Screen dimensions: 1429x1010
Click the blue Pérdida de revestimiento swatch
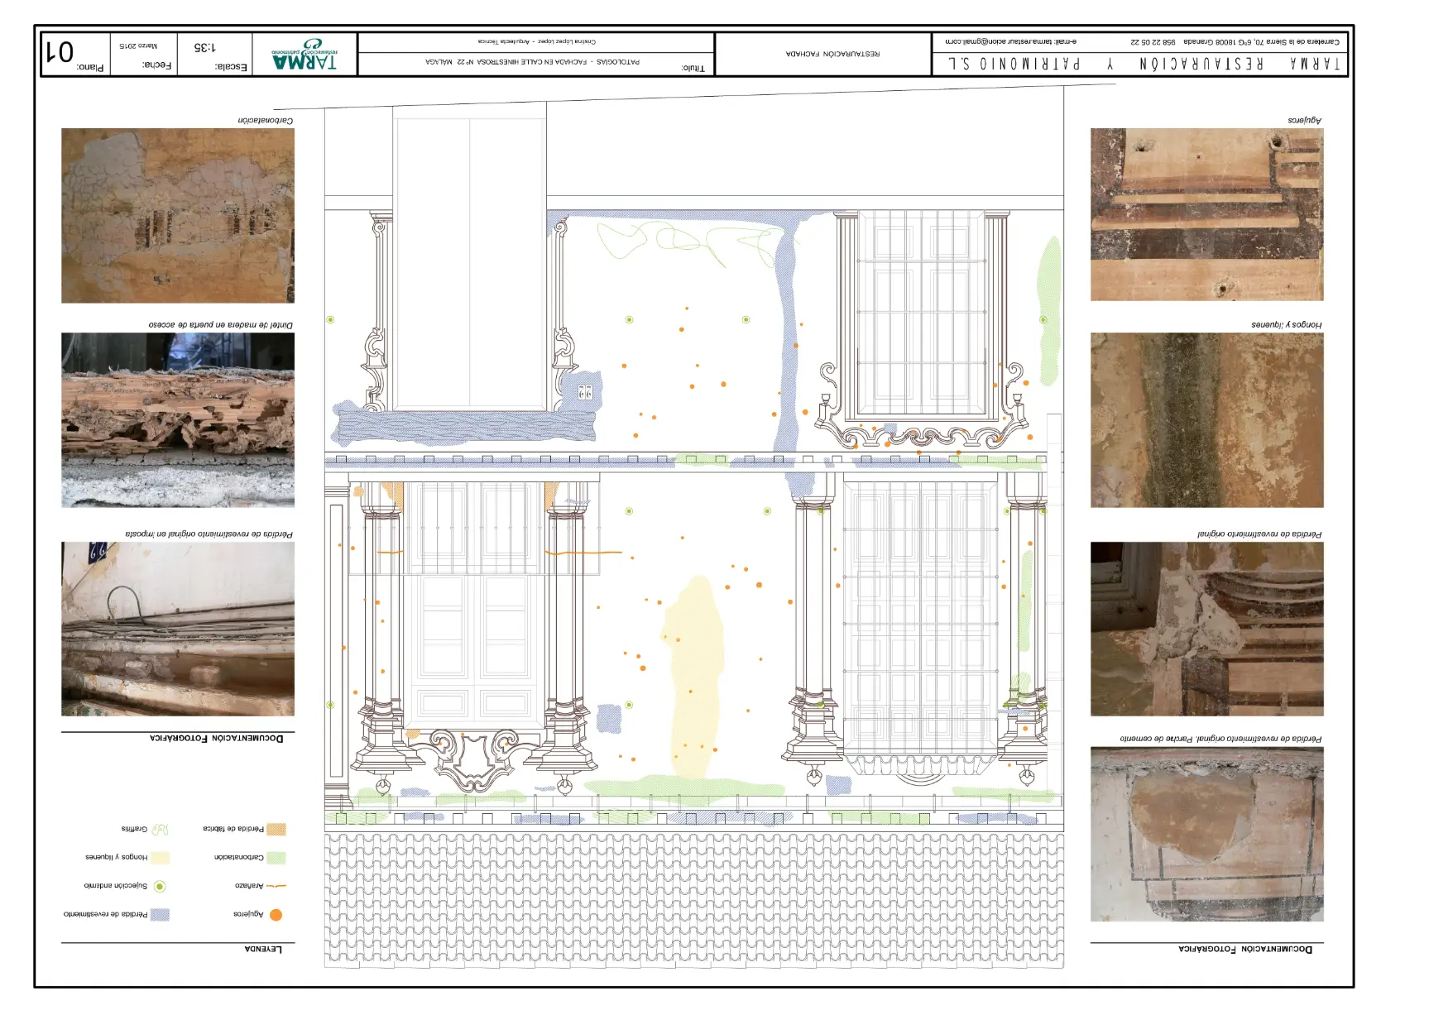[x=160, y=915]
